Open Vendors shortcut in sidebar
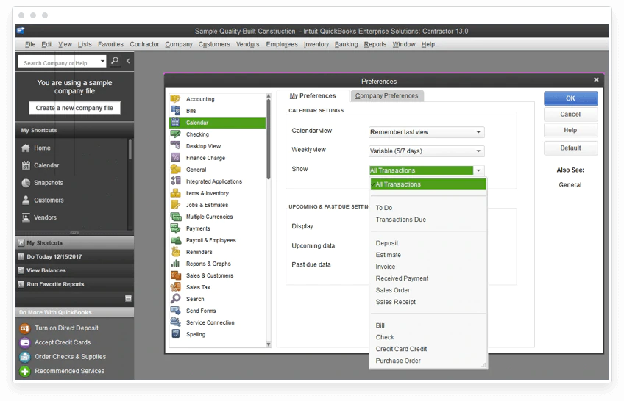Viewport: 624px width, 401px height. (x=45, y=217)
